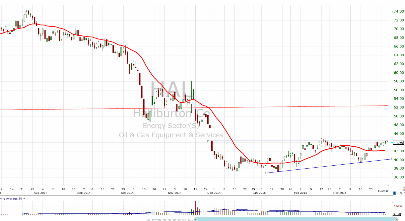Click the 60.00 price axis label
Viewport: 405px width, 221px height.
(x=399, y=73)
